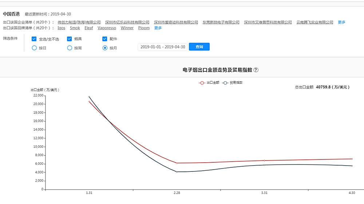Click the help question mark icon beside chart title

tap(256, 70)
